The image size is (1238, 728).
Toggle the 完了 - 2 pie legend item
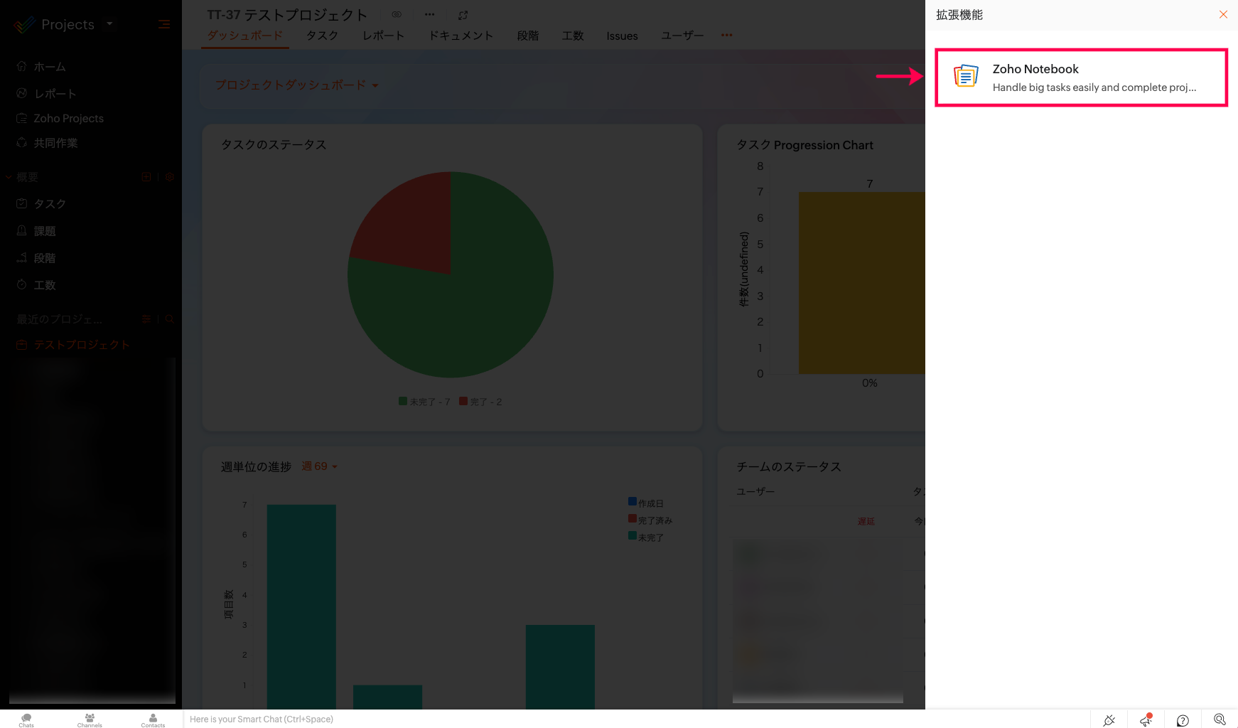click(481, 402)
